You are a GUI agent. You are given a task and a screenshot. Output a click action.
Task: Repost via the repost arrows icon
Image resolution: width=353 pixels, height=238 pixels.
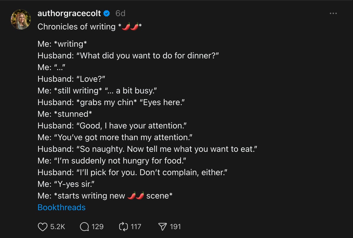[124, 227]
